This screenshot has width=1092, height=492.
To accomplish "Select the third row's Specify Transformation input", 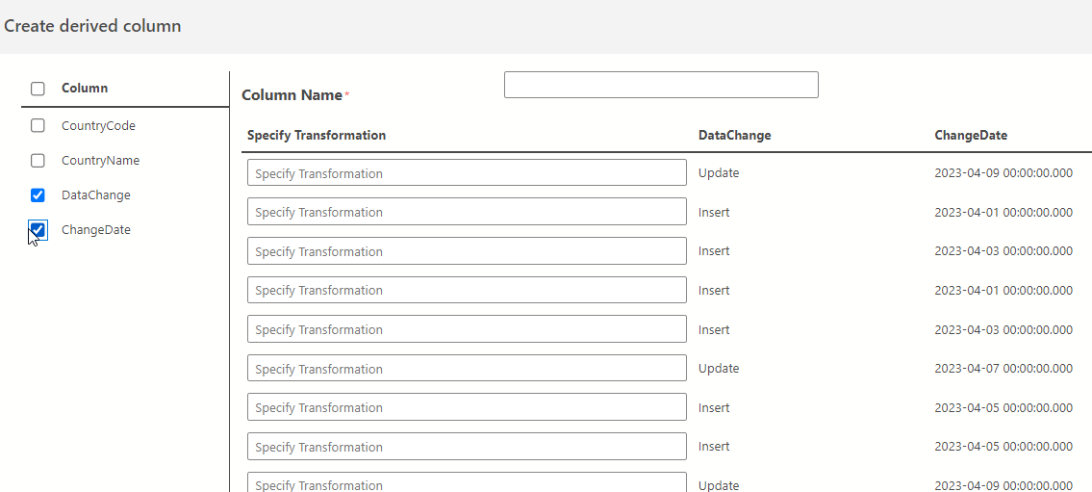I will [x=467, y=251].
